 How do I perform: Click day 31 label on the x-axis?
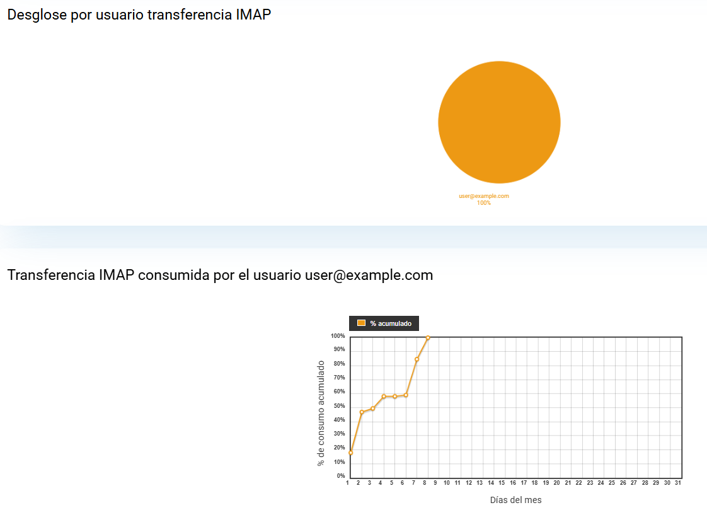tap(677, 483)
